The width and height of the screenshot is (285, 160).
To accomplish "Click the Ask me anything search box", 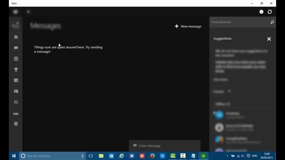I will 53,156.
